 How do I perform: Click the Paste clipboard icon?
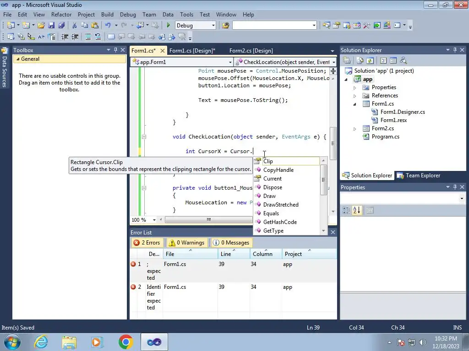(x=95, y=26)
